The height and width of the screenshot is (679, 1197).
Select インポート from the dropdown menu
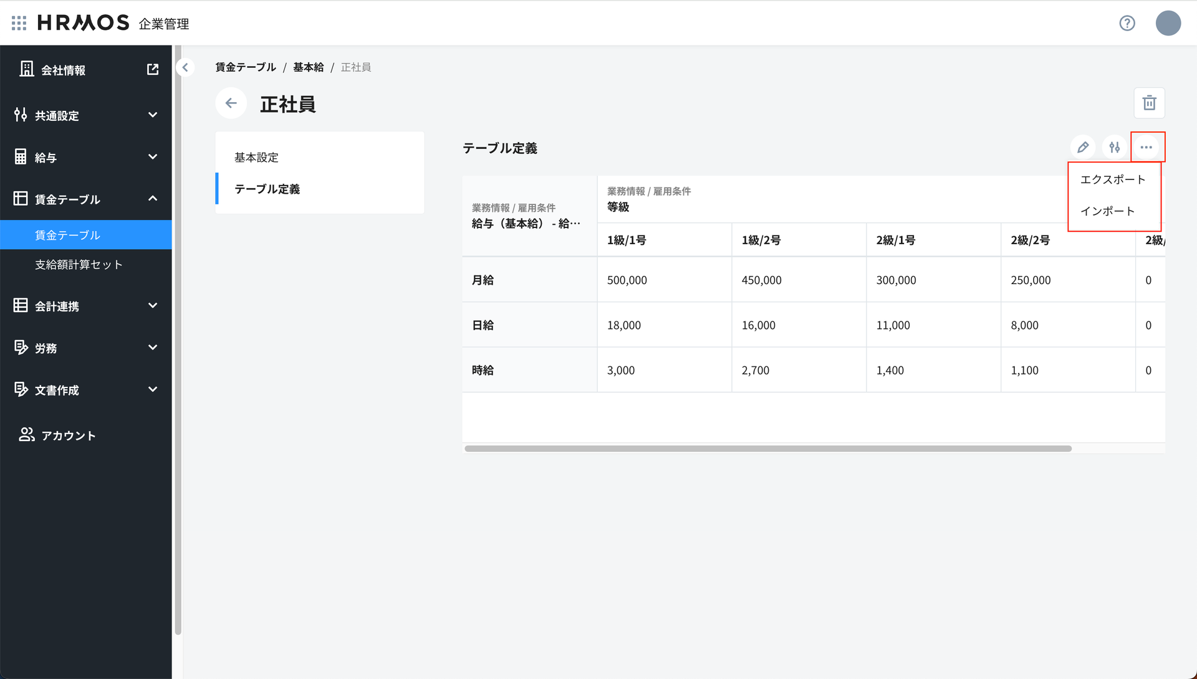pos(1107,211)
